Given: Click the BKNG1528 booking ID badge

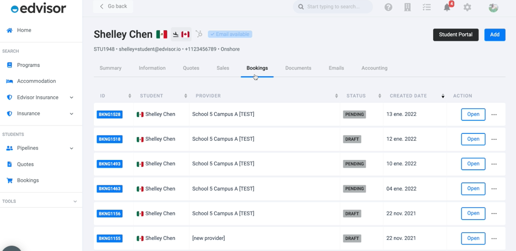Looking at the screenshot, I should tap(110, 114).
